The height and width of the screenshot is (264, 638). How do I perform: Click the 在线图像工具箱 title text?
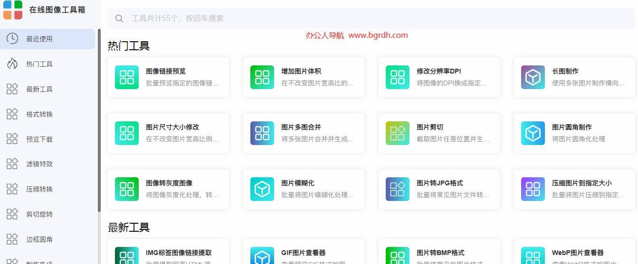click(57, 10)
